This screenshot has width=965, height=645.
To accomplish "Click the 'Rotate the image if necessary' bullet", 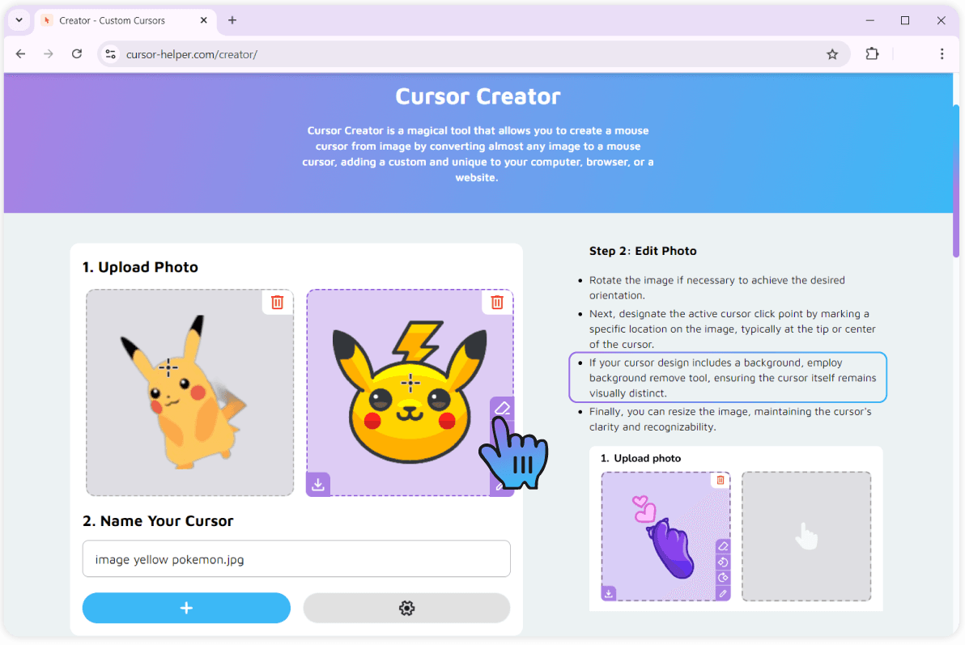I will coord(717,287).
